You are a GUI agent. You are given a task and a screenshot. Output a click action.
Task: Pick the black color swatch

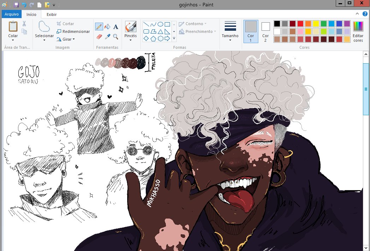[277, 24]
